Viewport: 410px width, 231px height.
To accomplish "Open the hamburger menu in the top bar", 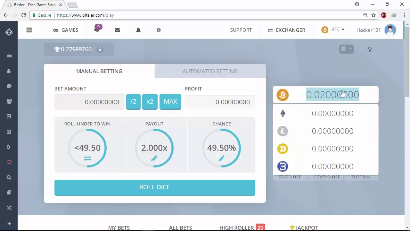I will click(29, 30).
